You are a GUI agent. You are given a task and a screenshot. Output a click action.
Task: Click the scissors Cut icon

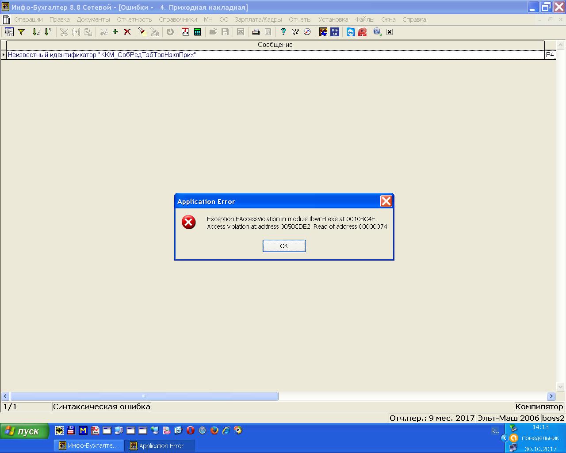point(64,32)
